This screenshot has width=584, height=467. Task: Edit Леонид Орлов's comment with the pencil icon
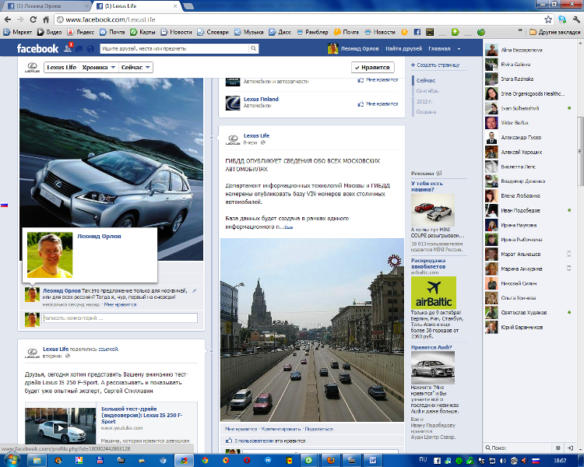[x=194, y=290]
